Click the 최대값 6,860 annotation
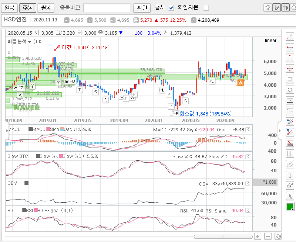The width and height of the screenshot is (296, 242). (x=83, y=47)
